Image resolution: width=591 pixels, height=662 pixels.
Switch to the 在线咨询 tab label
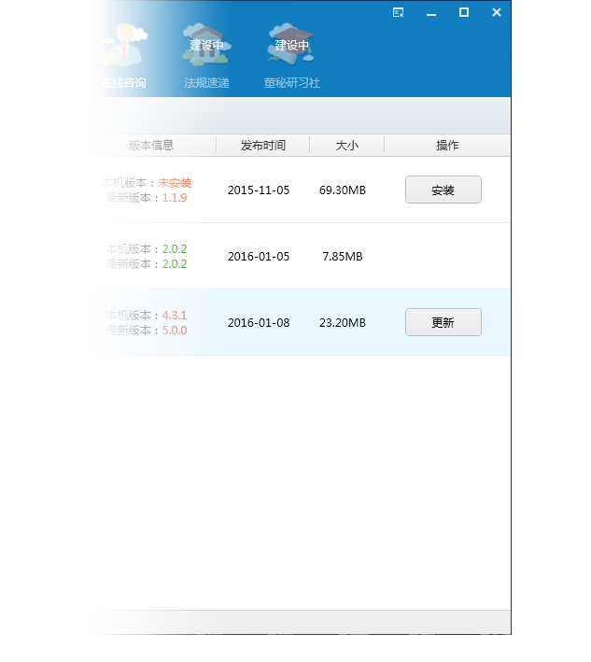[123, 83]
